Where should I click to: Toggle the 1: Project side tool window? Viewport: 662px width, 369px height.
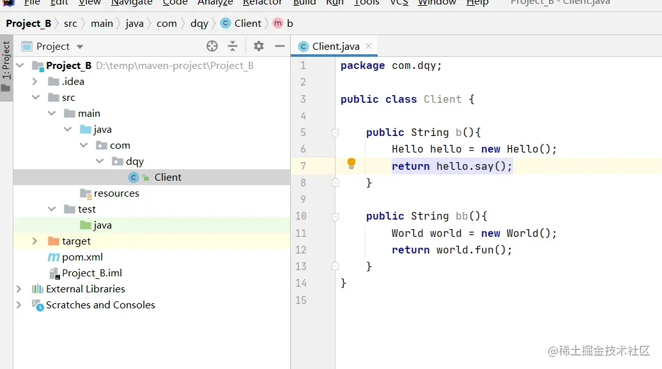6,66
